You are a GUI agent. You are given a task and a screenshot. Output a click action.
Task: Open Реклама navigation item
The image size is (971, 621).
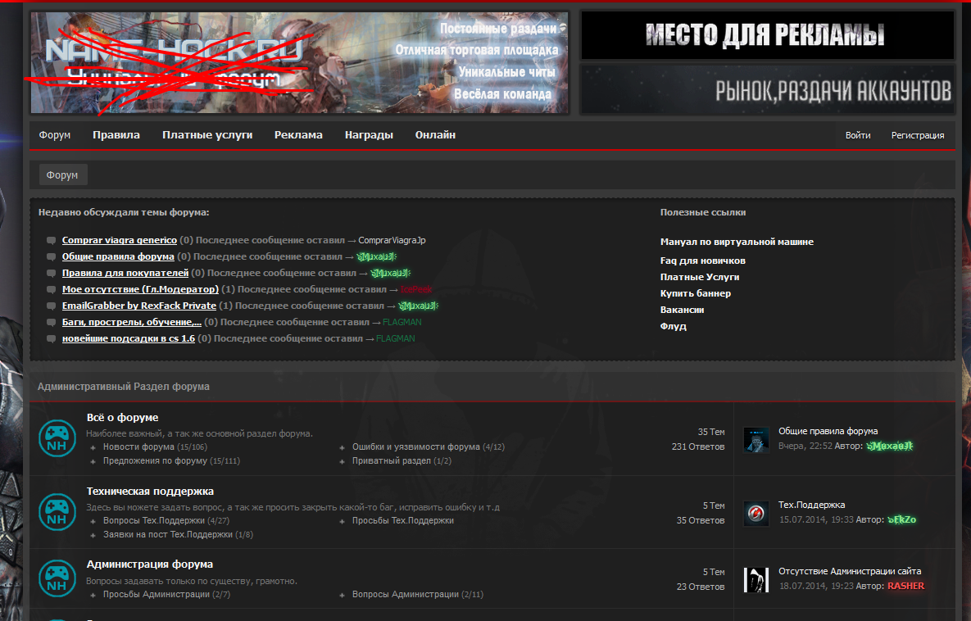(298, 135)
